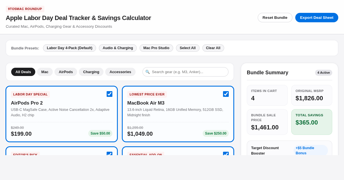Select the Accessories filter tab
The width and height of the screenshot is (344, 180).
click(120, 72)
